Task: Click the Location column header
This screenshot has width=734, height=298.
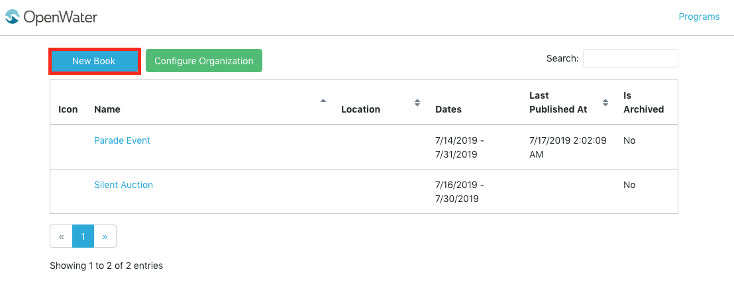Action: 360,109
